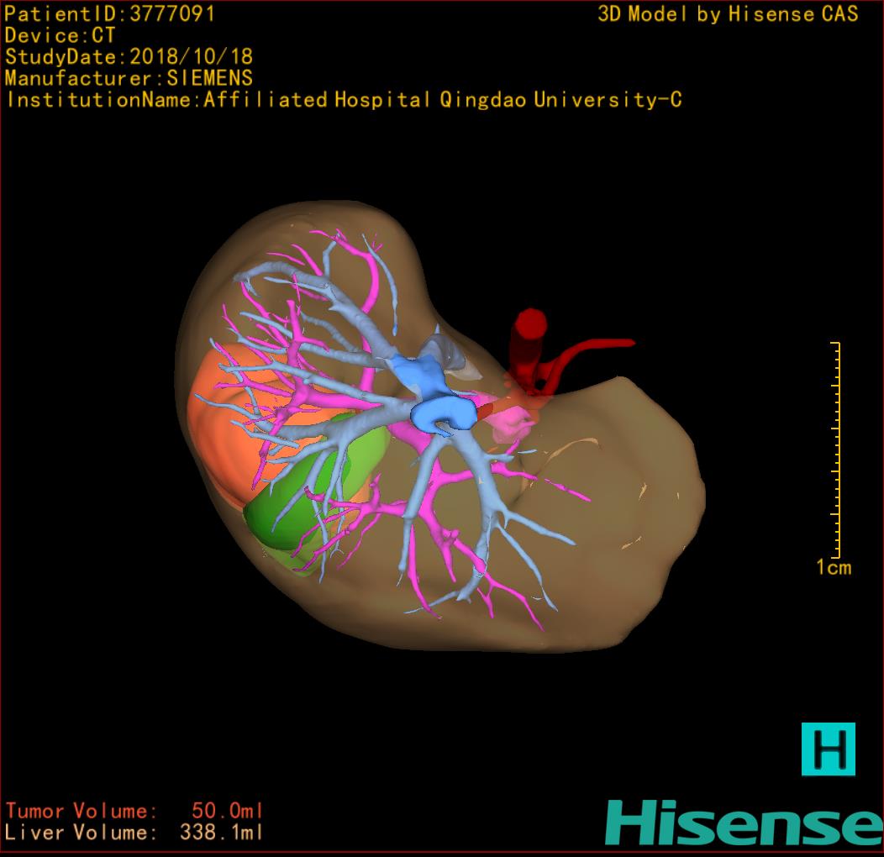Click the 1cm scale label
The height and width of the screenshot is (857, 884).
coord(833,568)
